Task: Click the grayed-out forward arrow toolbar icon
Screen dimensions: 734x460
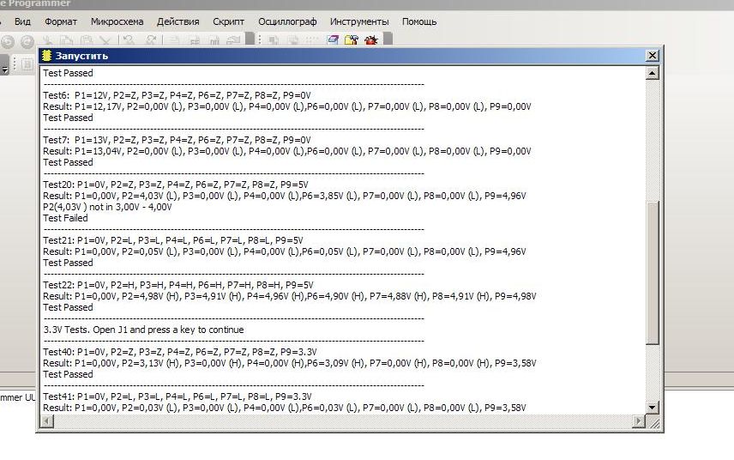Action: tap(27, 42)
